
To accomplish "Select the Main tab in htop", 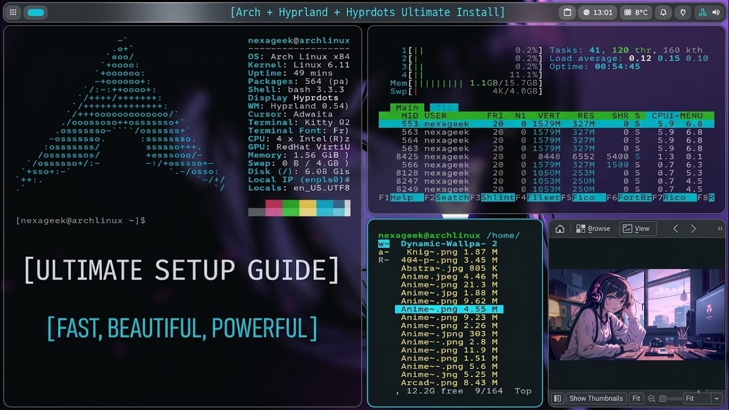I will [407, 107].
